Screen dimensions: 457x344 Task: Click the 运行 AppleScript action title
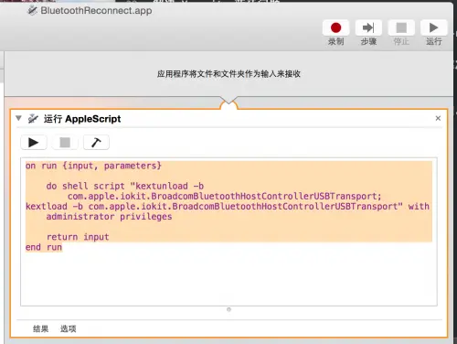tap(82, 119)
